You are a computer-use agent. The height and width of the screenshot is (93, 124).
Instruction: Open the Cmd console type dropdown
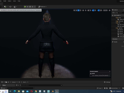[4, 88]
